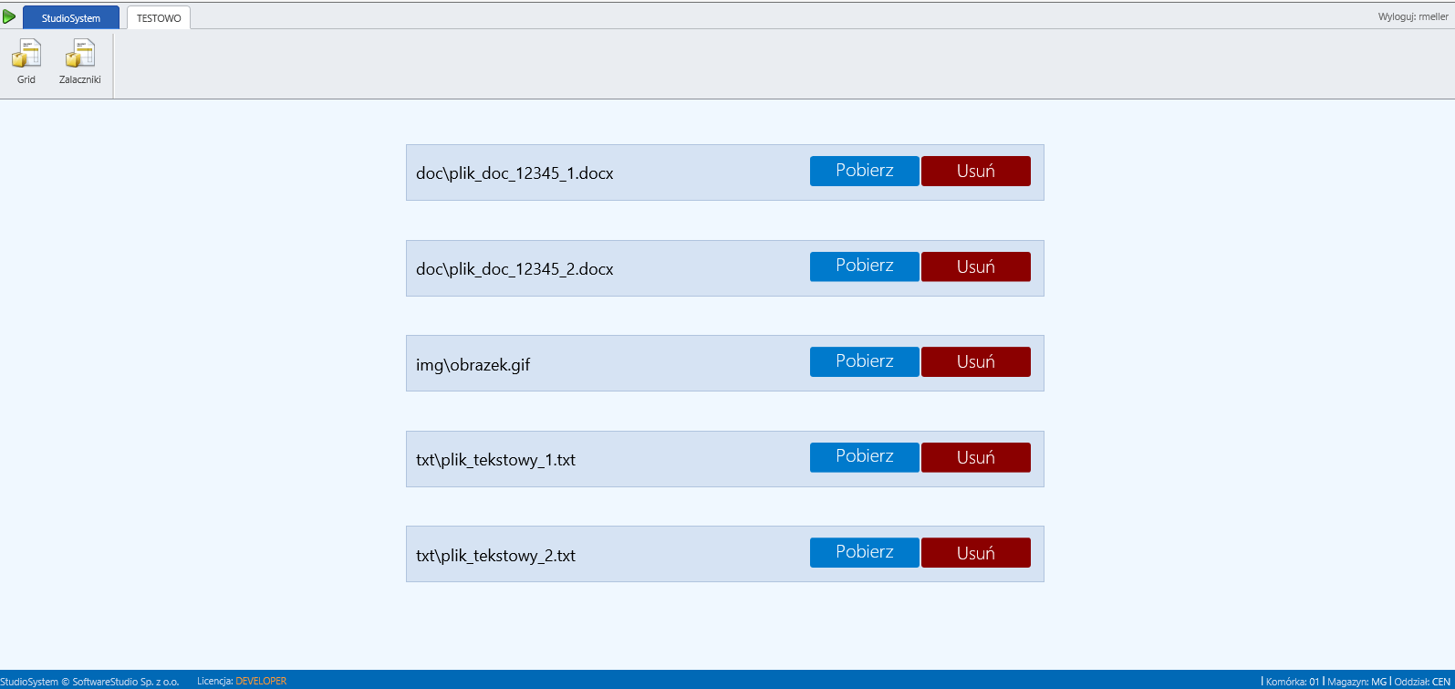Screen dimensions: 1455x689
Task: Click the txt\plik_tekstowy_2.txt file name
Action: [x=495, y=556]
